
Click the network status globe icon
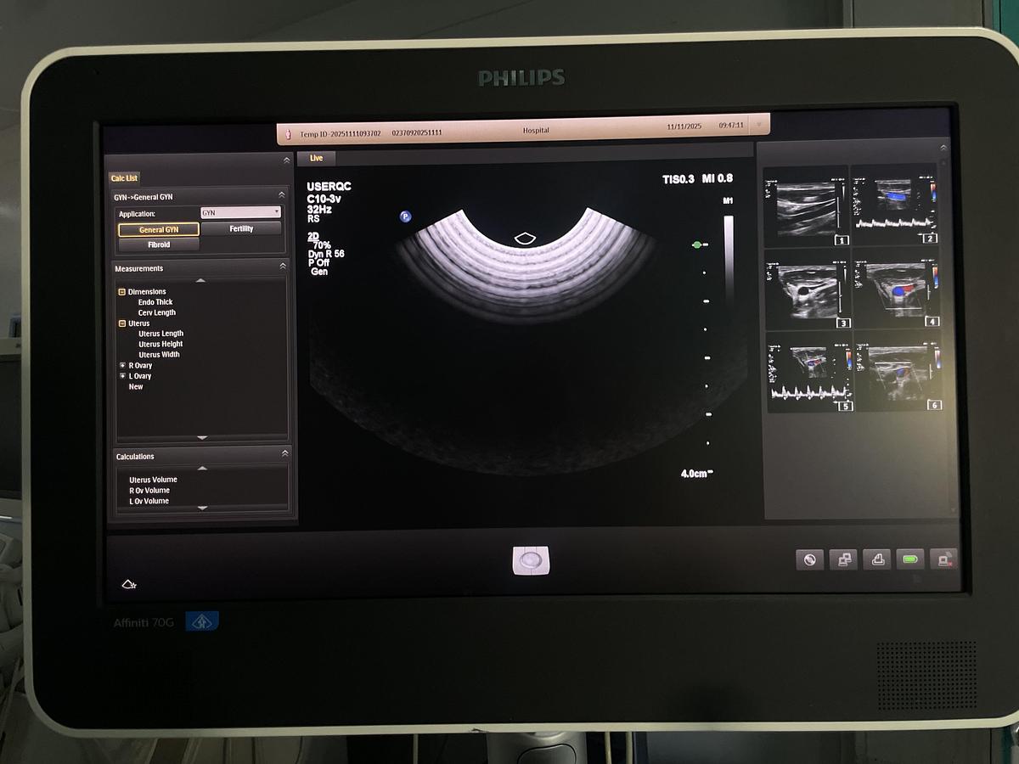click(808, 559)
